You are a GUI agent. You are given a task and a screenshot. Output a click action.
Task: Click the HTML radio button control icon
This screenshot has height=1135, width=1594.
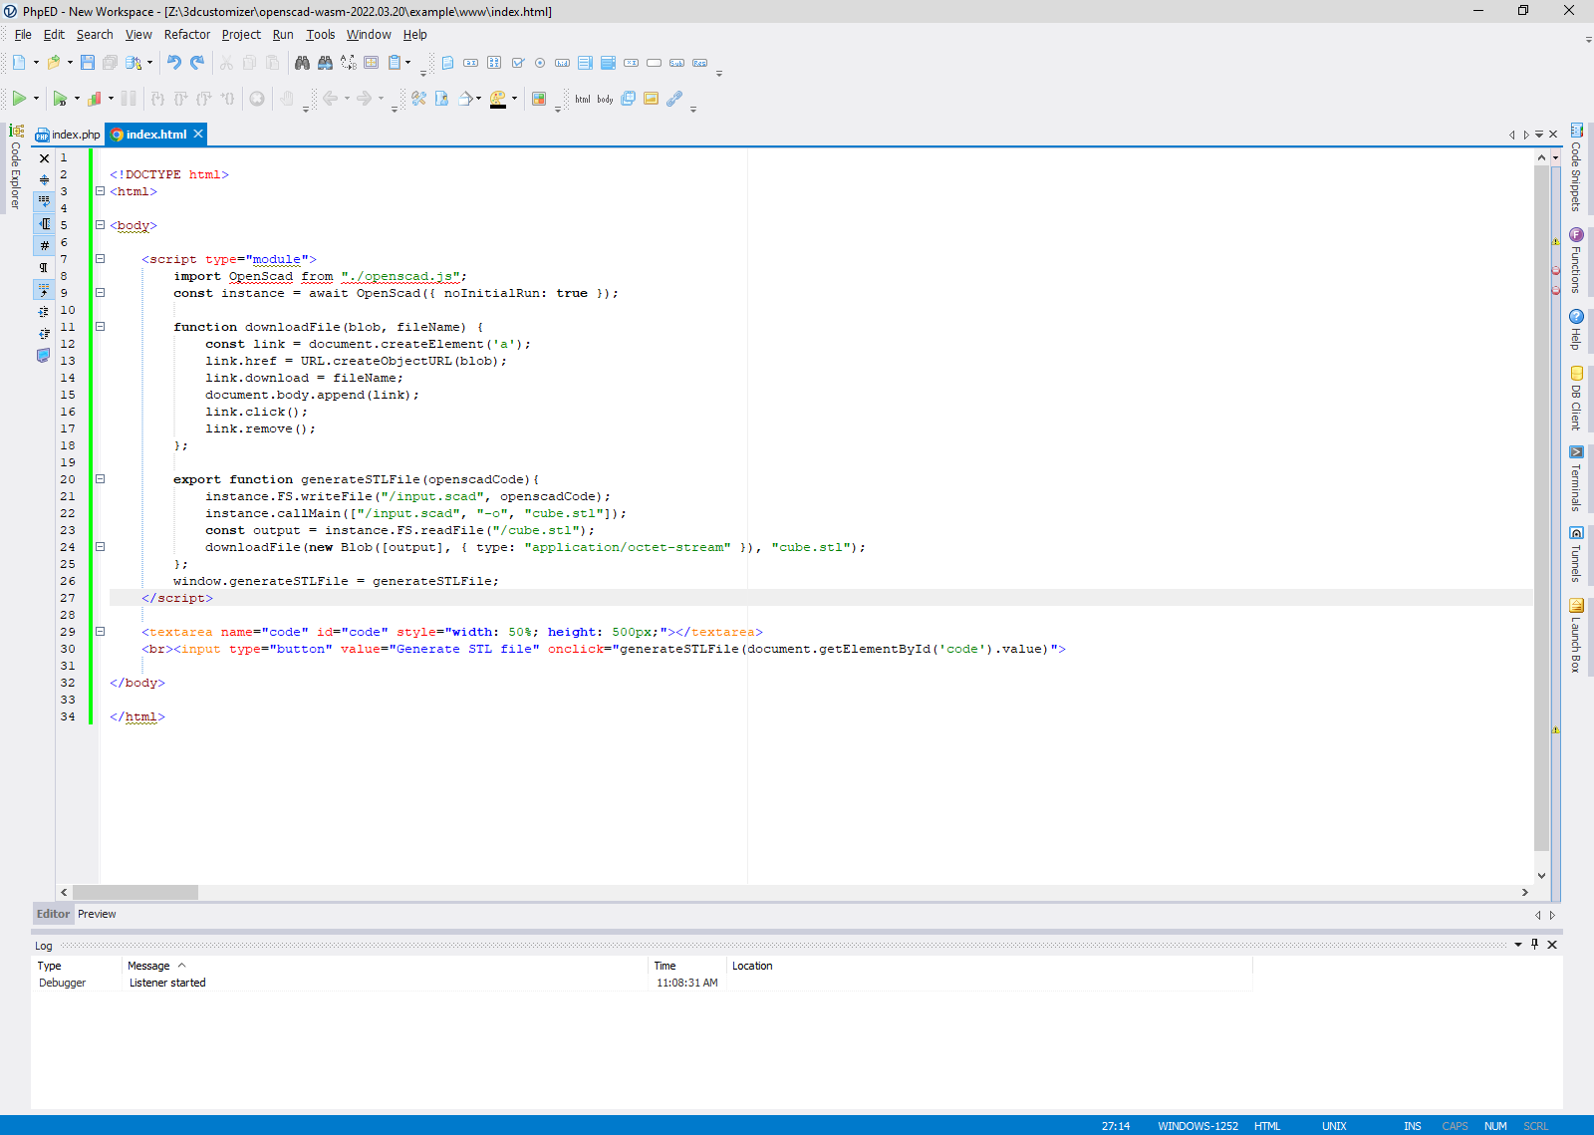(540, 63)
